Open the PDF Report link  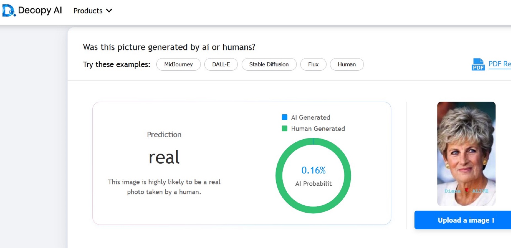pos(499,64)
